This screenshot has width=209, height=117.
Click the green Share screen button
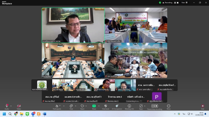[x=94, y=107]
